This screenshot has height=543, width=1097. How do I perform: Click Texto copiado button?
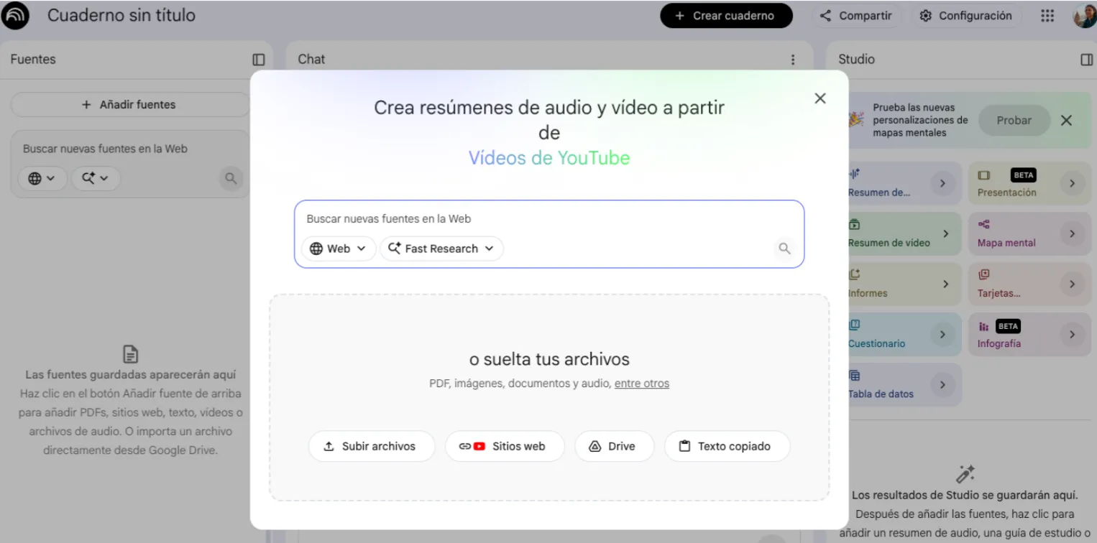pos(727,446)
